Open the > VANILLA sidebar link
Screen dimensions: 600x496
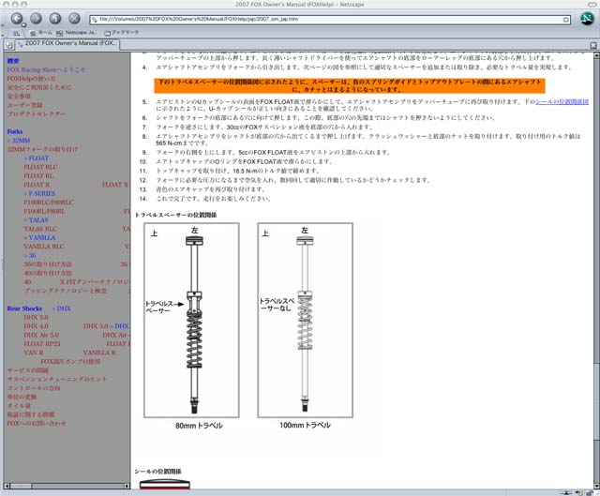click(x=39, y=237)
